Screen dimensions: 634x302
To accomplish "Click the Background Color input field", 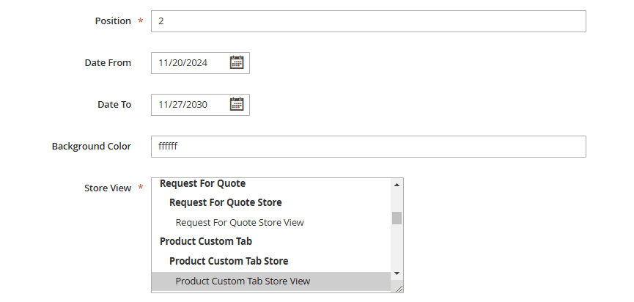I will click(x=368, y=147).
